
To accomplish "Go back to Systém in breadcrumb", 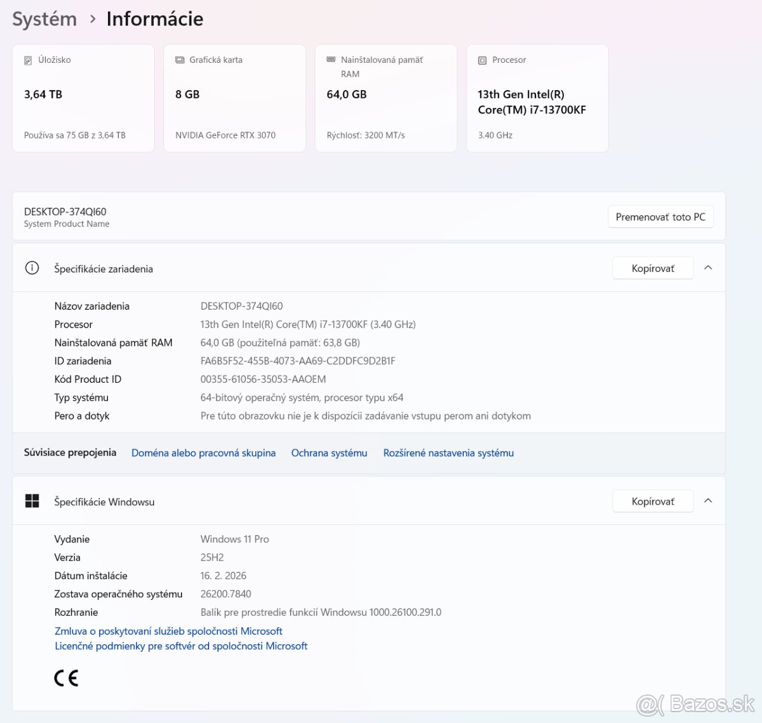I will pos(44,19).
